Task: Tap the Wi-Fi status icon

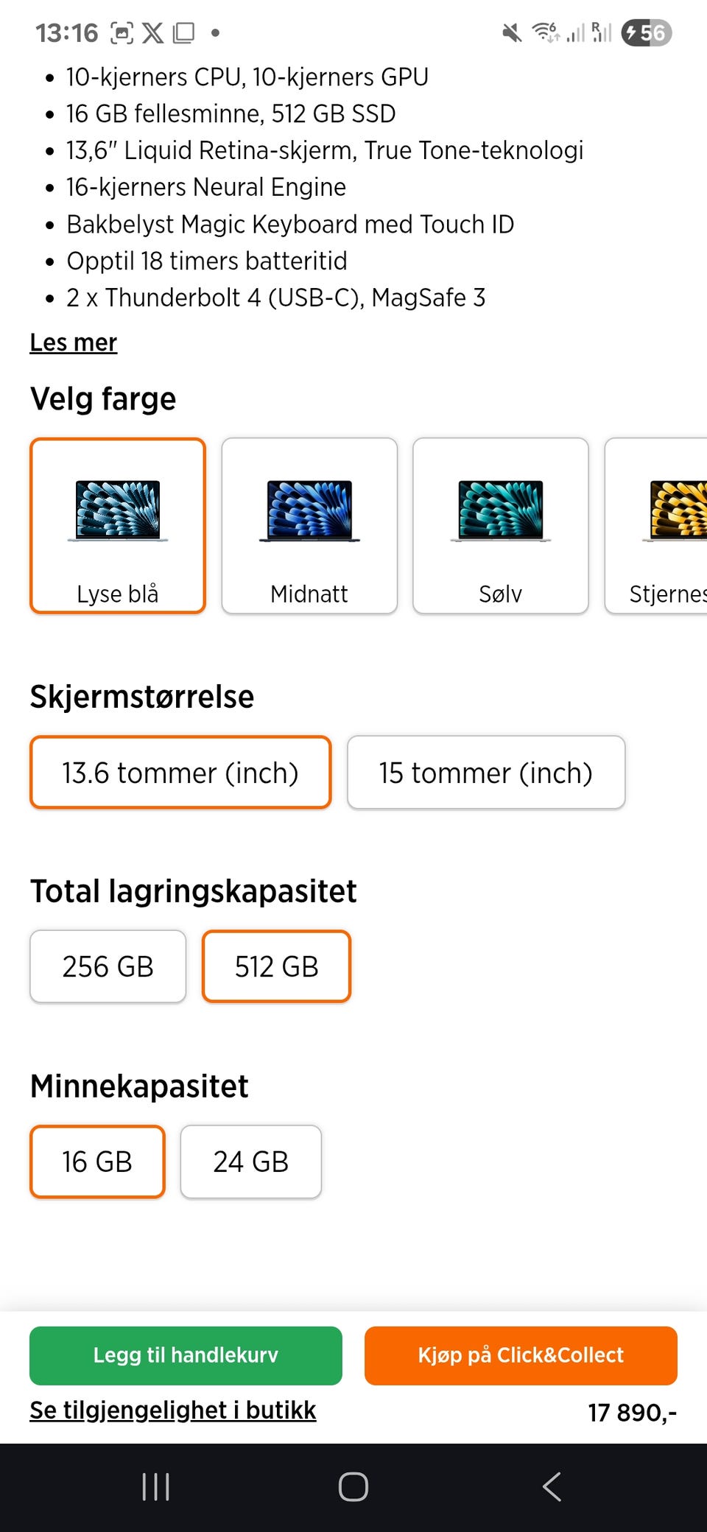Action: point(545,33)
